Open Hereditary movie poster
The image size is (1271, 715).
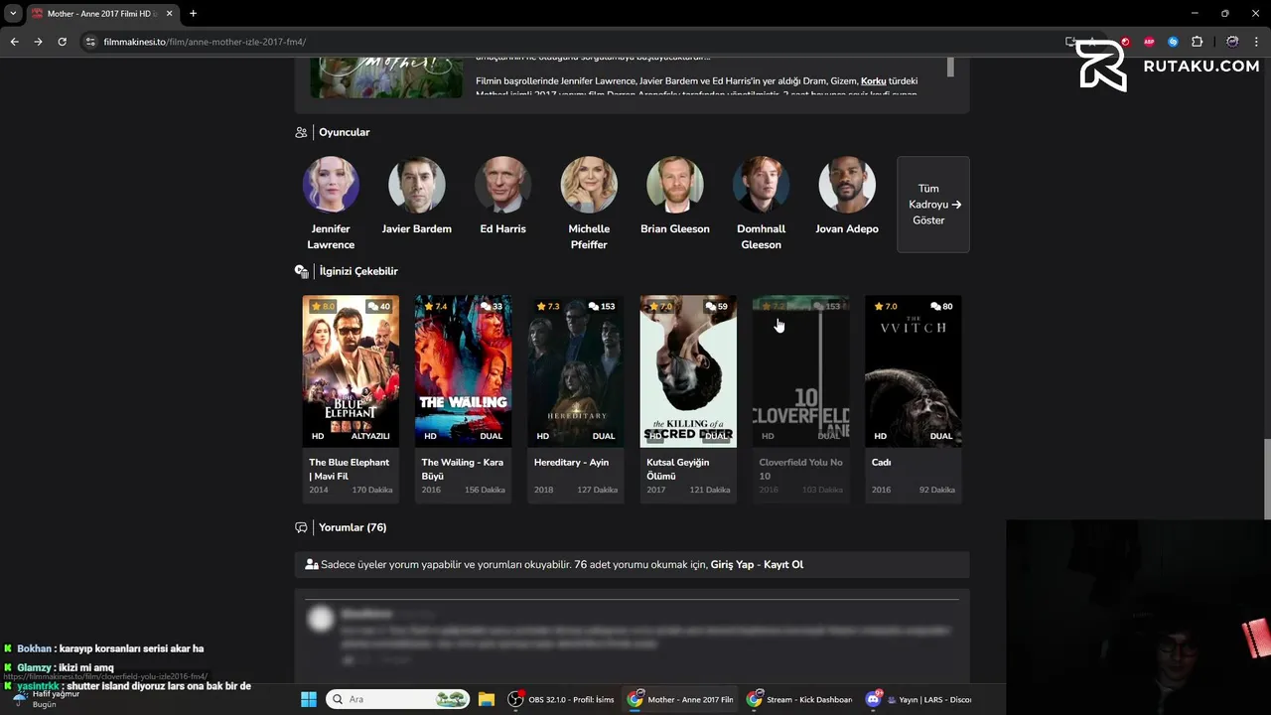click(576, 371)
